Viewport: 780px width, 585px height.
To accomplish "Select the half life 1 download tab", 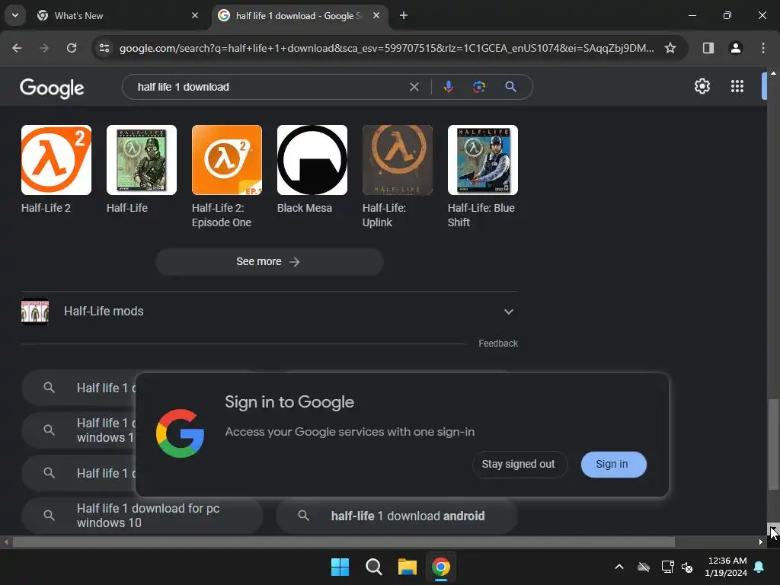I will point(299,15).
